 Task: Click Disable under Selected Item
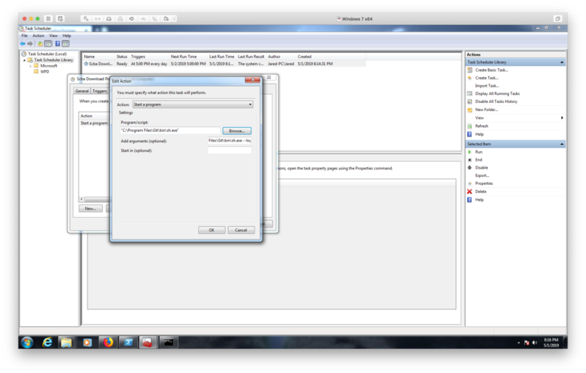tap(482, 167)
